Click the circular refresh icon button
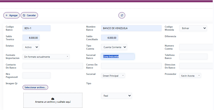Viewport: 214px width, 110px height. [x=122, y=15]
